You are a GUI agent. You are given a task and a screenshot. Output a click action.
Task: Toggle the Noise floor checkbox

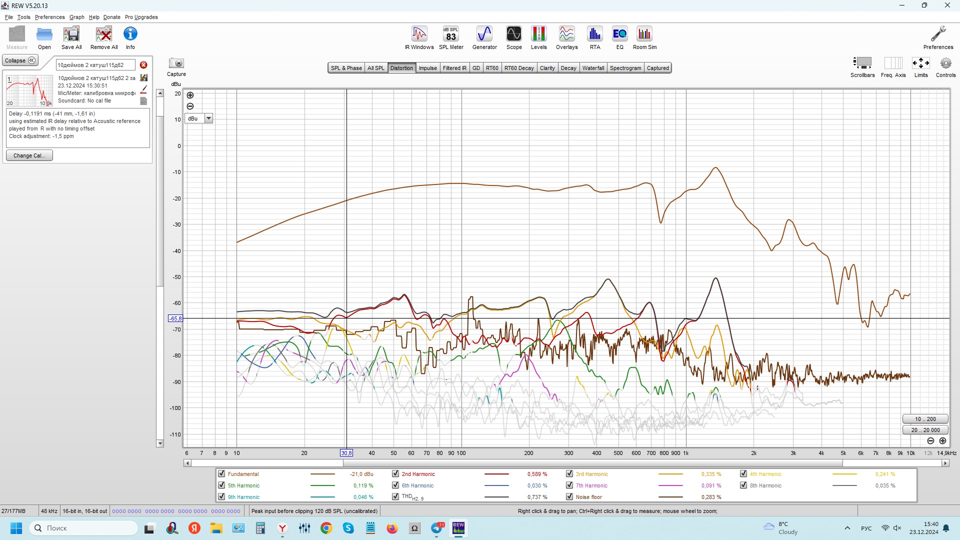pos(569,497)
